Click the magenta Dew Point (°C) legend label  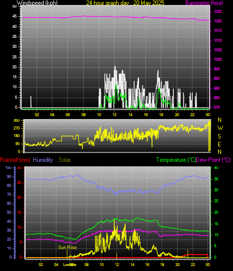tap(213, 160)
